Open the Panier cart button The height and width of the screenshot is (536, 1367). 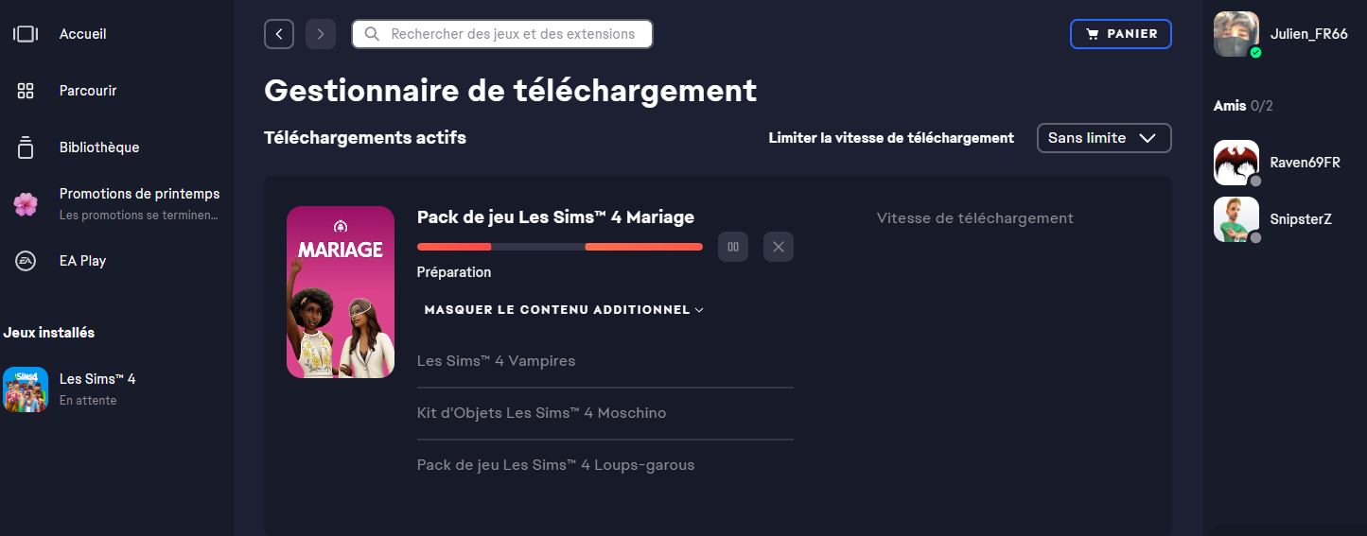pyautogui.click(x=1121, y=34)
